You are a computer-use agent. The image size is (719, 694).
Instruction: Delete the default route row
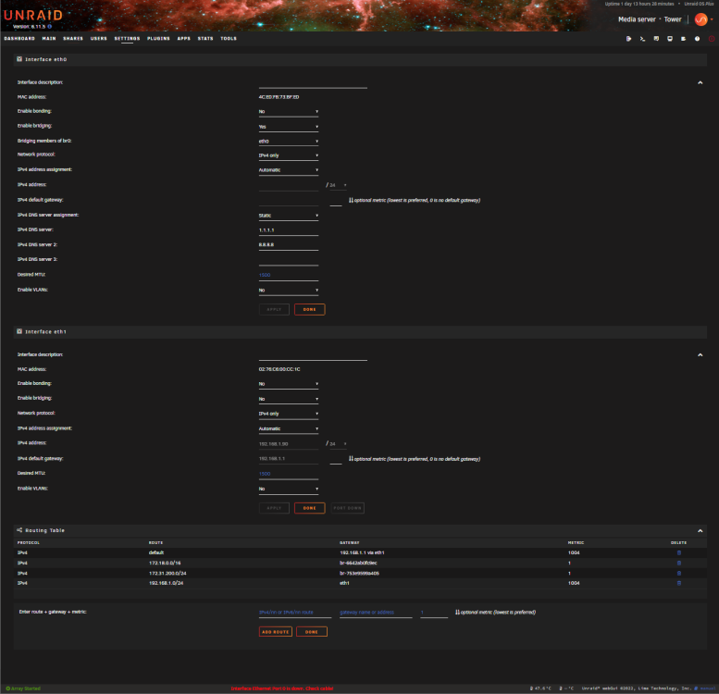[x=679, y=552]
